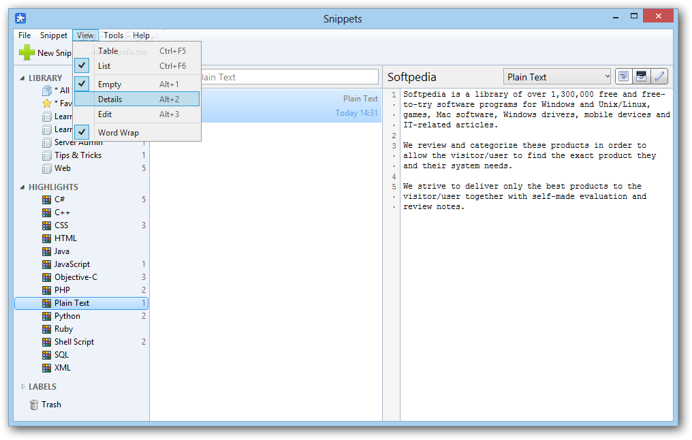Click the C++ highlight icon
692x440 pixels.
tap(46, 213)
